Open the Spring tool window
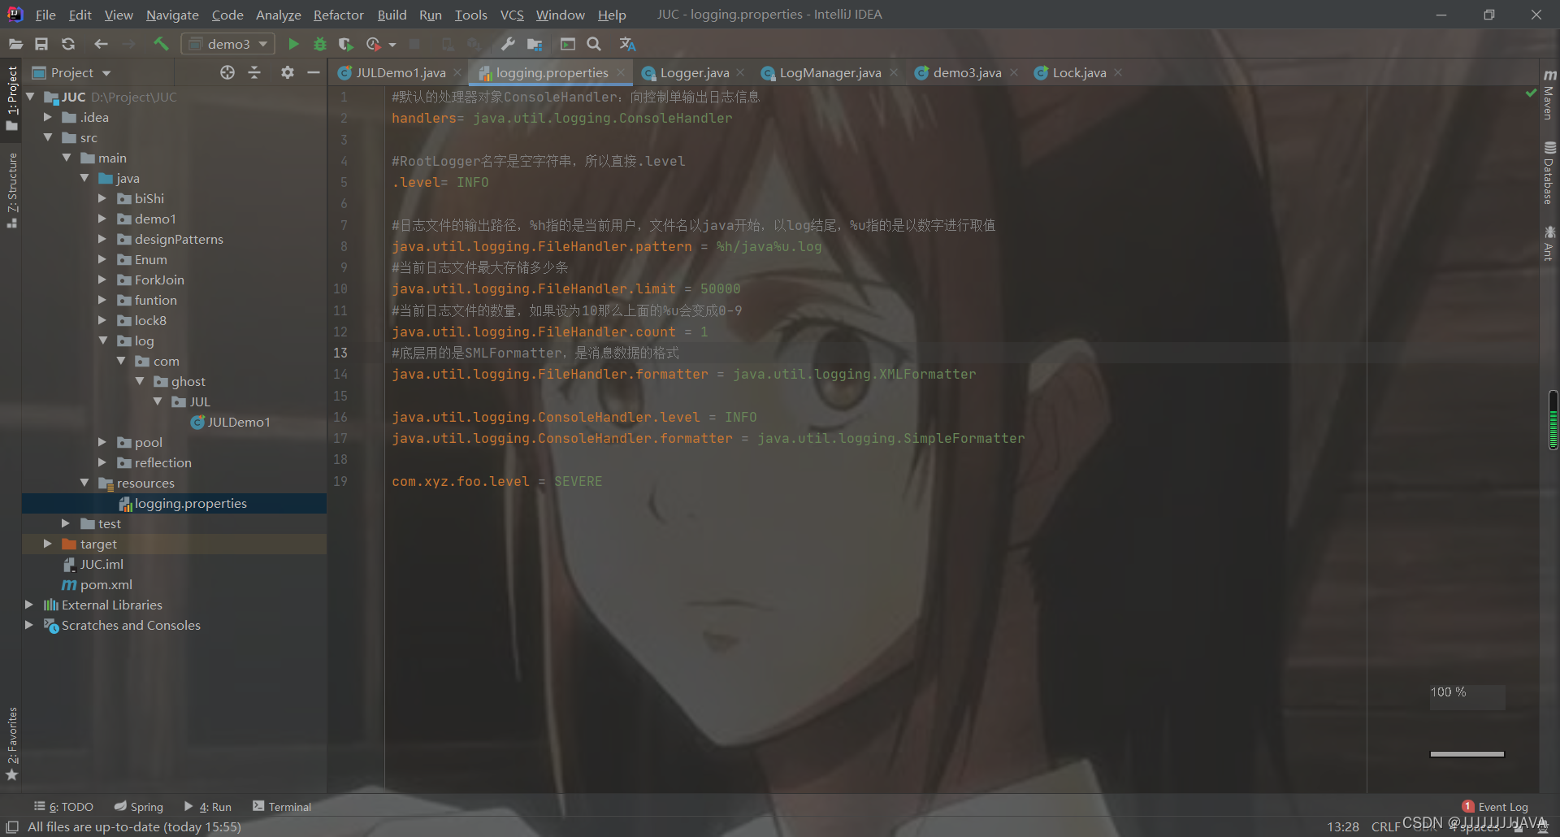Image resolution: width=1560 pixels, height=837 pixels. point(139,806)
